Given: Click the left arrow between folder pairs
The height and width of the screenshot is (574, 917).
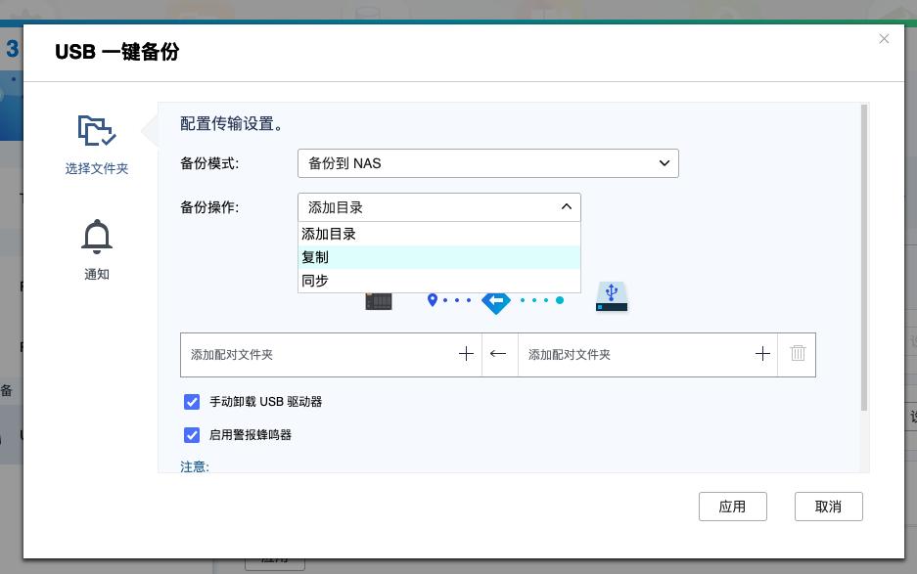Looking at the screenshot, I should 498,354.
